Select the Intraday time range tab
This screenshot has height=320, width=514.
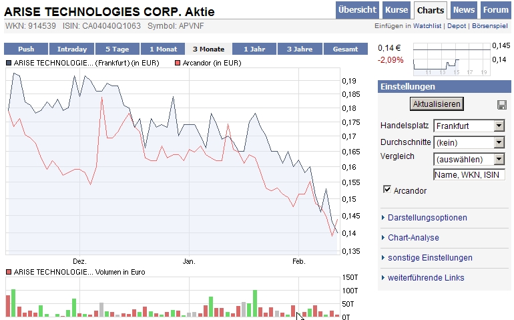[x=72, y=49]
